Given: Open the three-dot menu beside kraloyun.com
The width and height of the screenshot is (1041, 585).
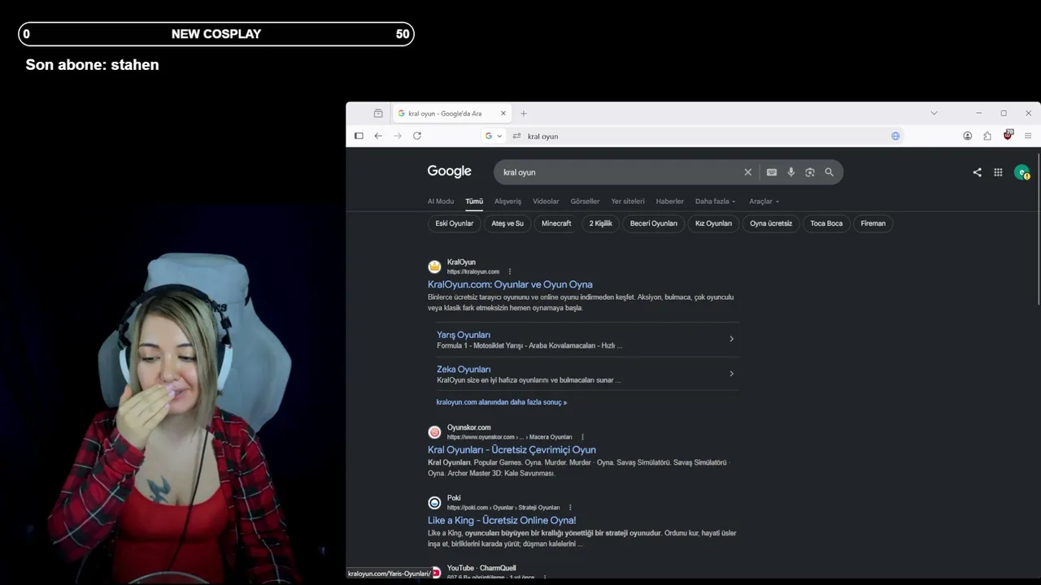Looking at the screenshot, I should (510, 271).
